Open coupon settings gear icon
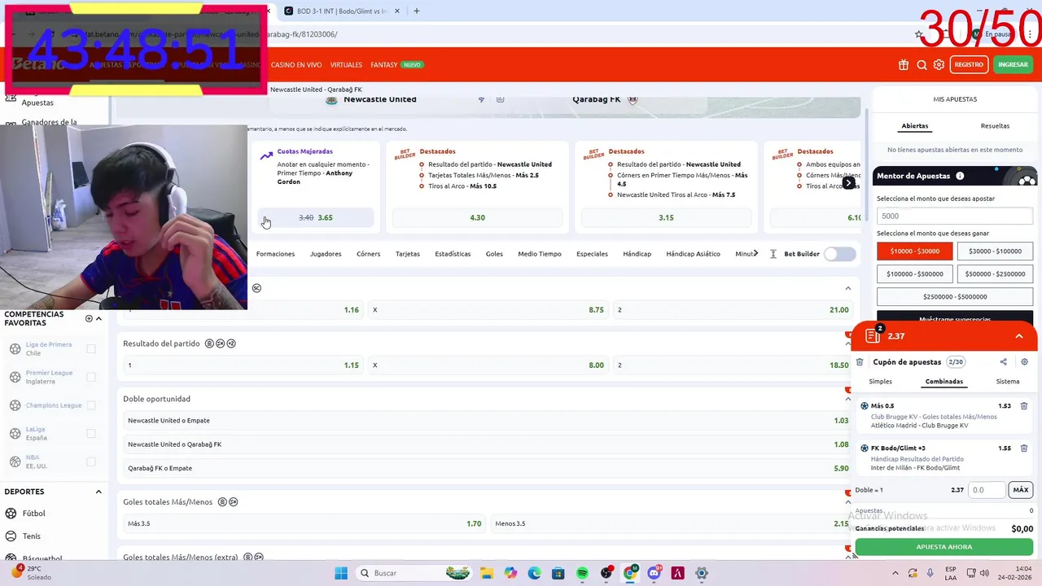 (1024, 362)
